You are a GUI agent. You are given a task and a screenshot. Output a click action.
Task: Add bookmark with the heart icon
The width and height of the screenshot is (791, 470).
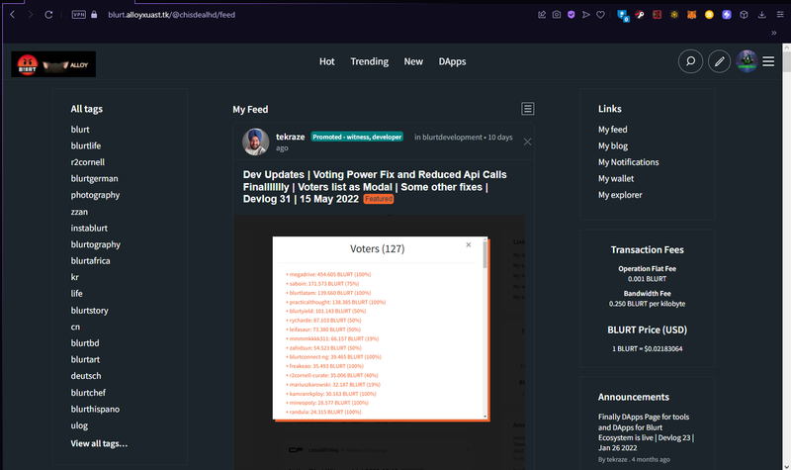(x=600, y=15)
